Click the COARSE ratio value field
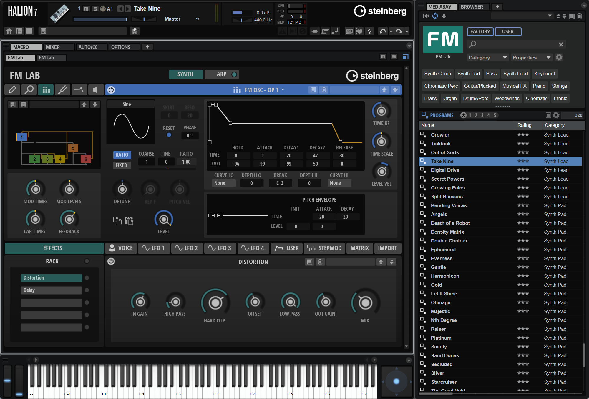 pos(147,162)
